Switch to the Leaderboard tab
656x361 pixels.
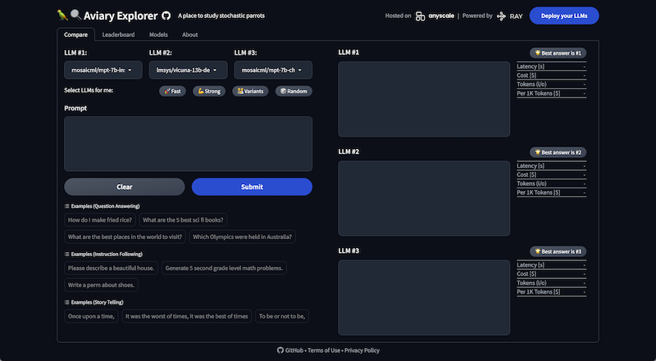point(118,34)
